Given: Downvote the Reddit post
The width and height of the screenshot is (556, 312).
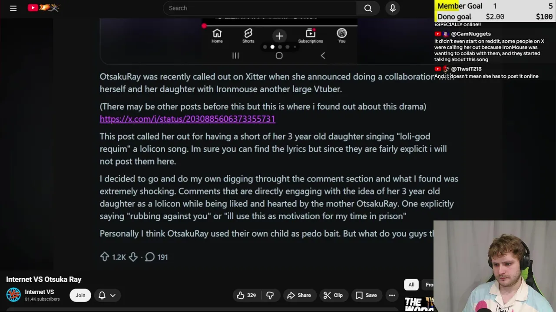Looking at the screenshot, I should point(133,257).
